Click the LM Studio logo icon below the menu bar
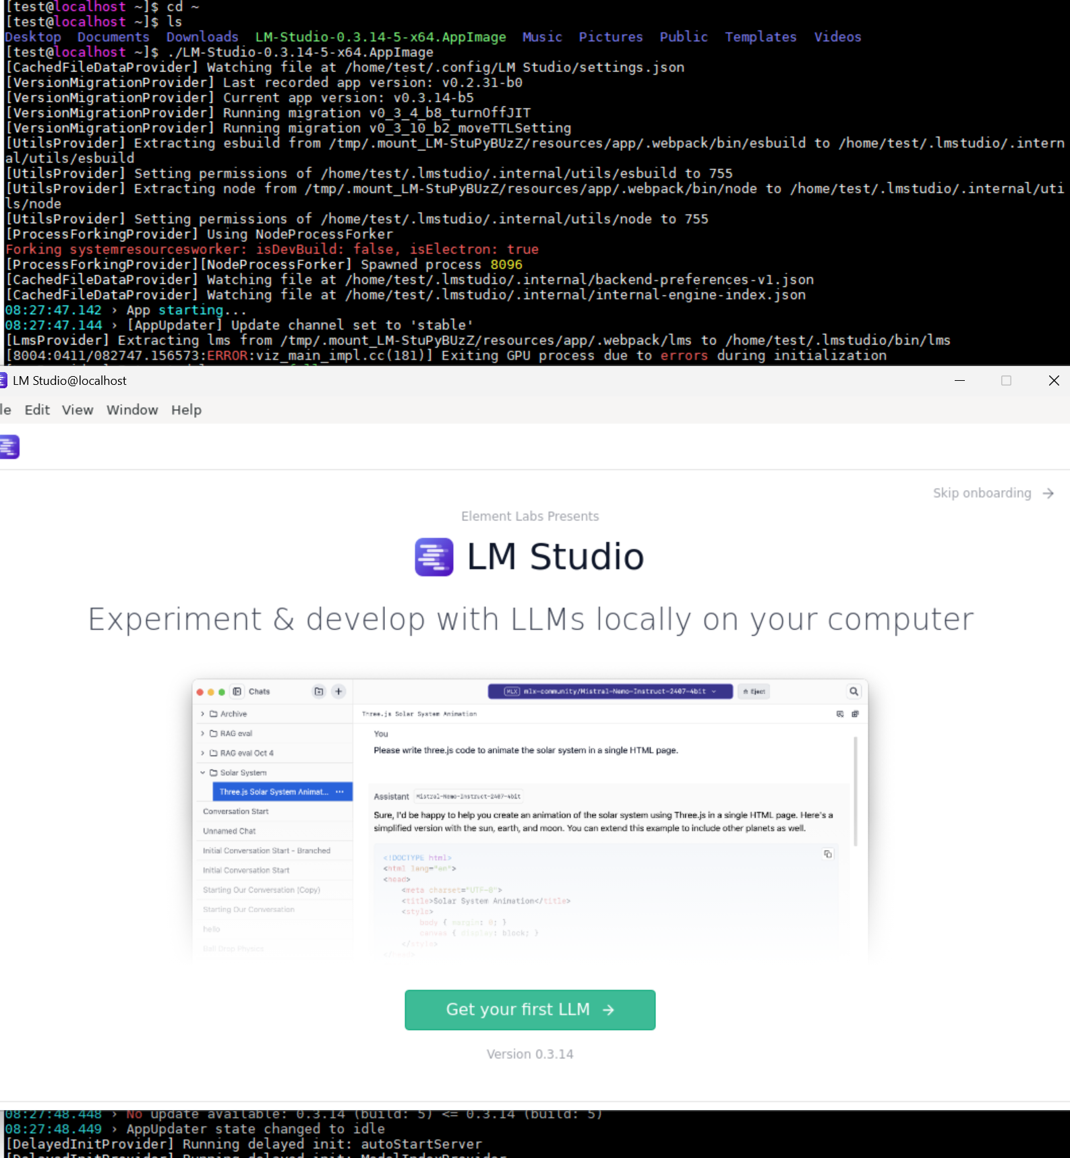 9,447
